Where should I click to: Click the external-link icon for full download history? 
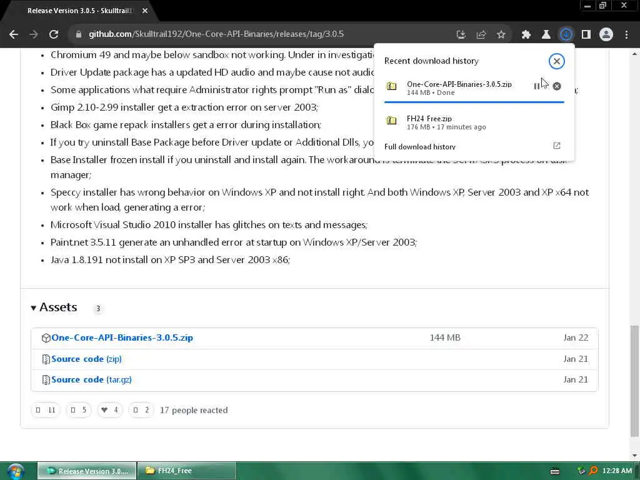tap(556, 146)
